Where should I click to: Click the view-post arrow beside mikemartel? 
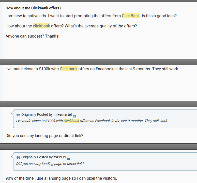[74, 116]
